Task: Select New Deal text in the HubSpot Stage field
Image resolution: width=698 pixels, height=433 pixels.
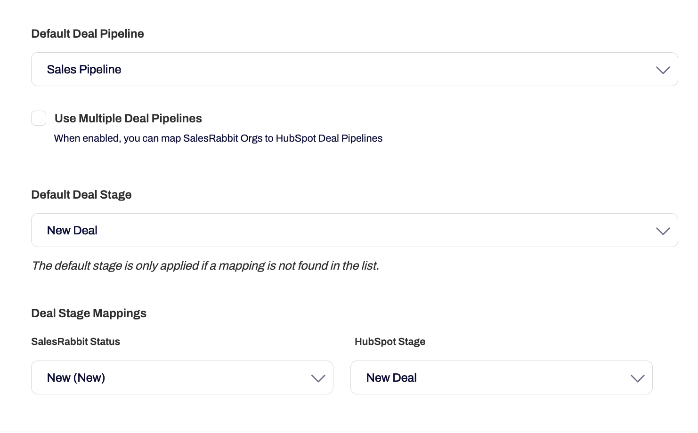Action: click(x=392, y=377)
